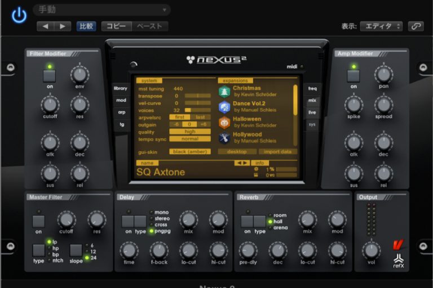Click the コピー copy button
The image size is (433, 288).
click(116, 26)
